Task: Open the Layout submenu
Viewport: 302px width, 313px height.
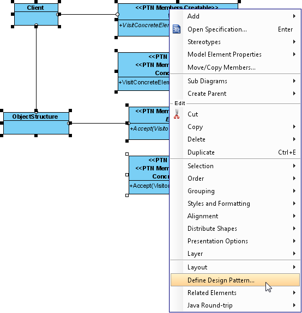Action: (x=235, y=267)
